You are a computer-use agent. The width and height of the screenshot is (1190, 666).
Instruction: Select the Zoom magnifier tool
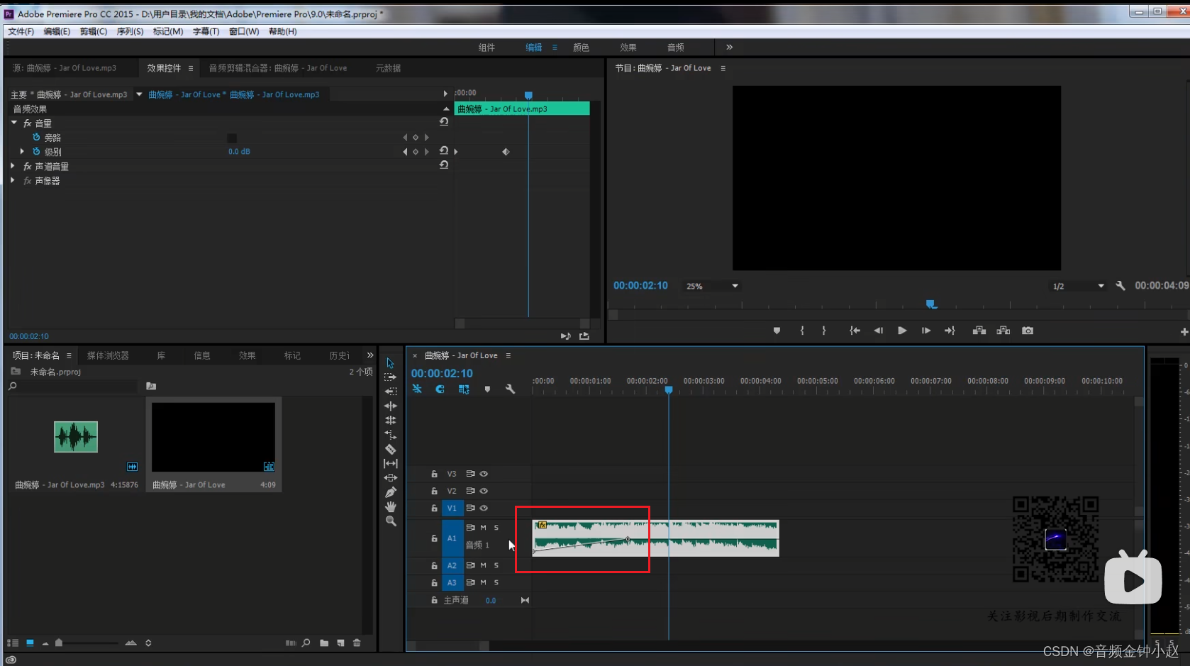[390, 521]
